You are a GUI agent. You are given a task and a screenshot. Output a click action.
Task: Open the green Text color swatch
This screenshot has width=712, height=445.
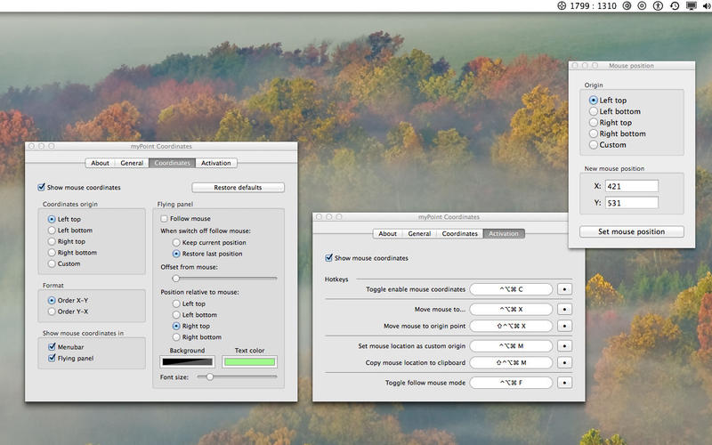(250, 362)
